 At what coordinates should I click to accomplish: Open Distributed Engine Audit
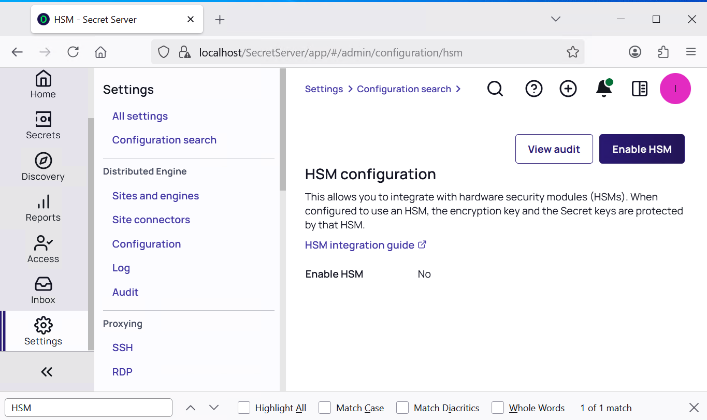(x=125, y=292)
